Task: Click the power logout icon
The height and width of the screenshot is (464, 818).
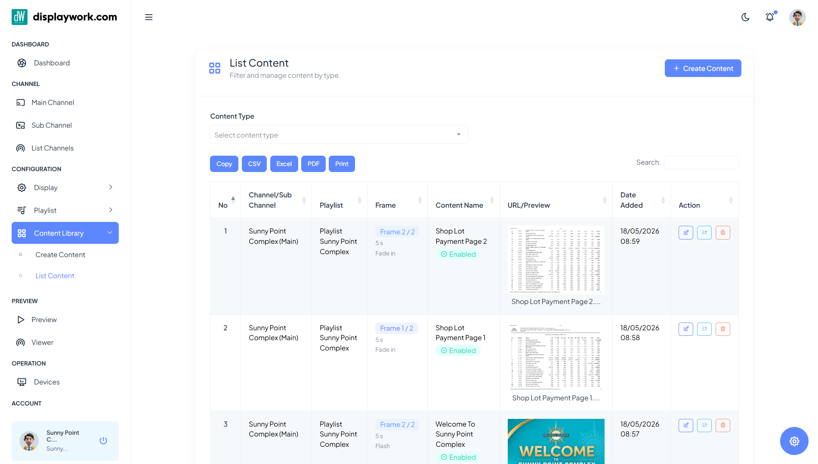Action: (x=103, y=441)
